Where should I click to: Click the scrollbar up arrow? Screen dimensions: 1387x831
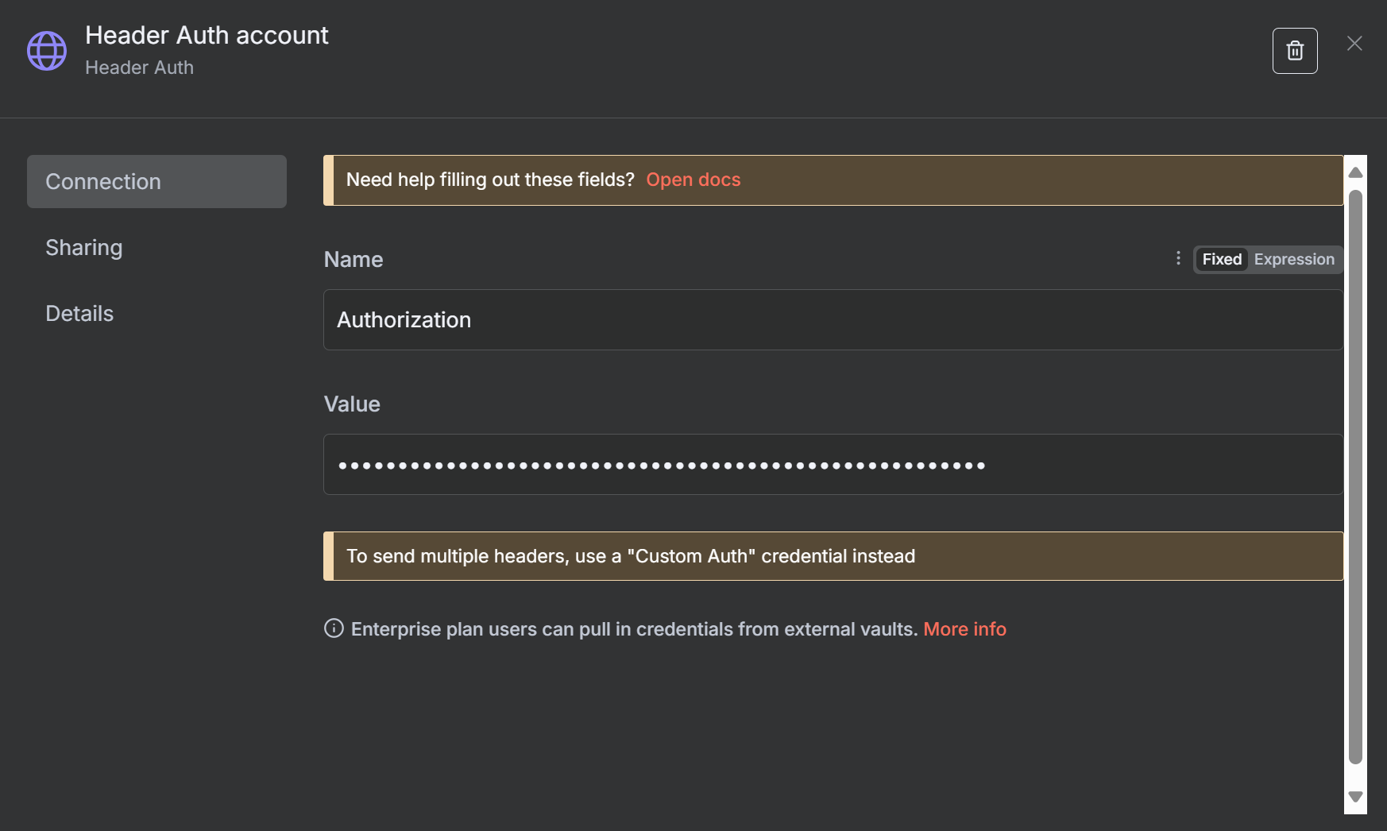[1355, 172]
